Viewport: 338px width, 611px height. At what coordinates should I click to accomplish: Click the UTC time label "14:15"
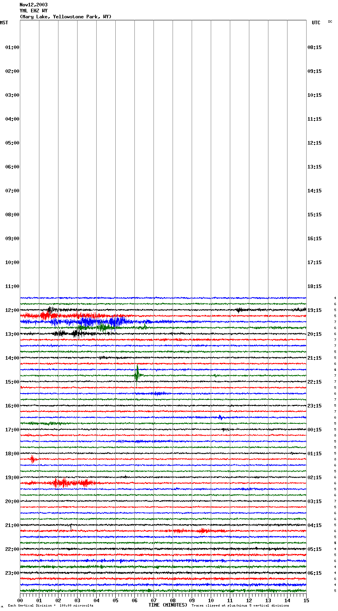(x=315, y=191)
